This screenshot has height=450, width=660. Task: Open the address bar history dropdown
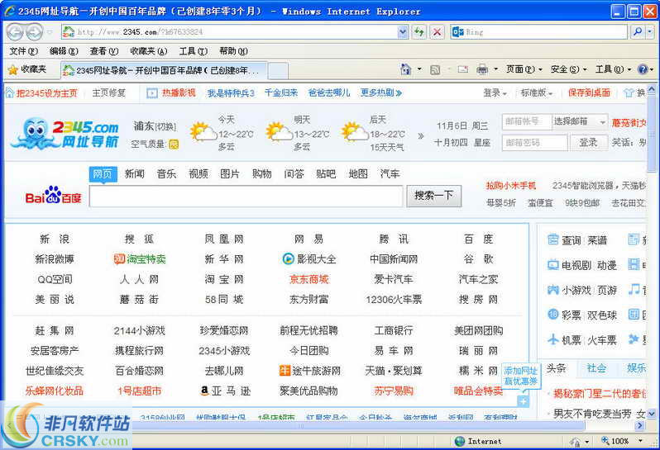tap(403, 31)
